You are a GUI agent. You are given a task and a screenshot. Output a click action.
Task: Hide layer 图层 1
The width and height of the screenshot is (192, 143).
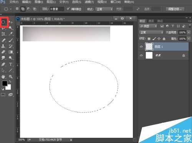pos(141,47)
